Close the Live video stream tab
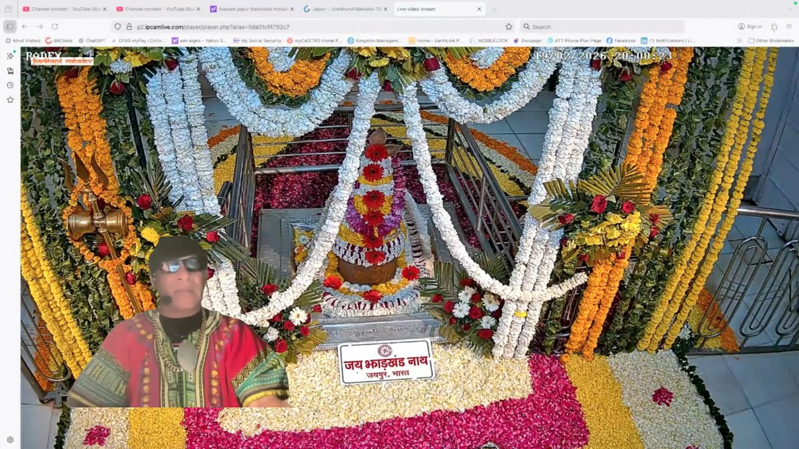The width and height of the screenshot is (799, 449). [479, 9]
